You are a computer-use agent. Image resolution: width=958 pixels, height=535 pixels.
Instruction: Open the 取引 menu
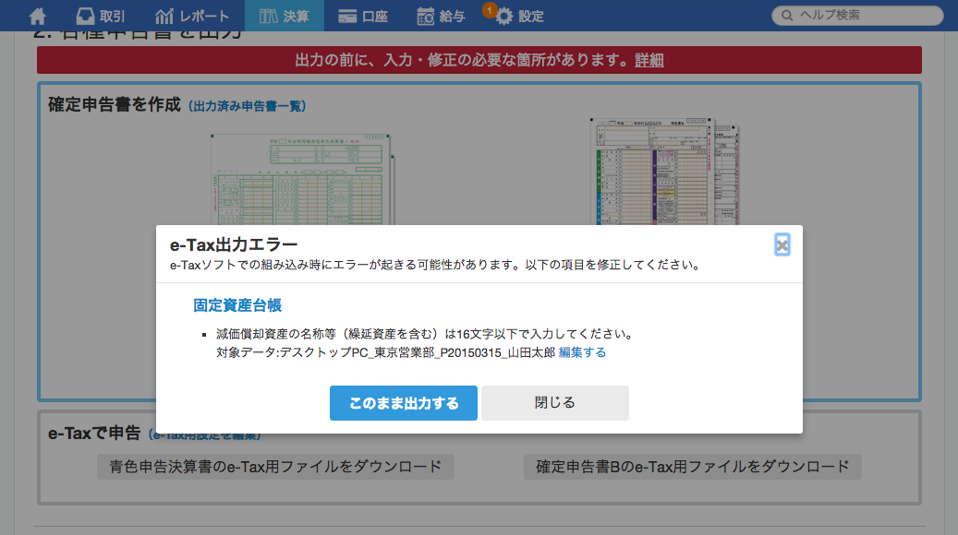pos(100,16)
